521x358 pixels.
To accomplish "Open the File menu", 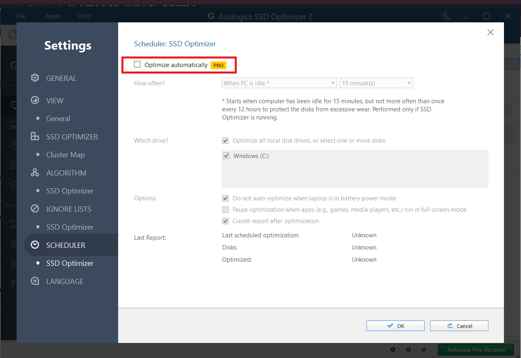I will click(x=21, y=16).
